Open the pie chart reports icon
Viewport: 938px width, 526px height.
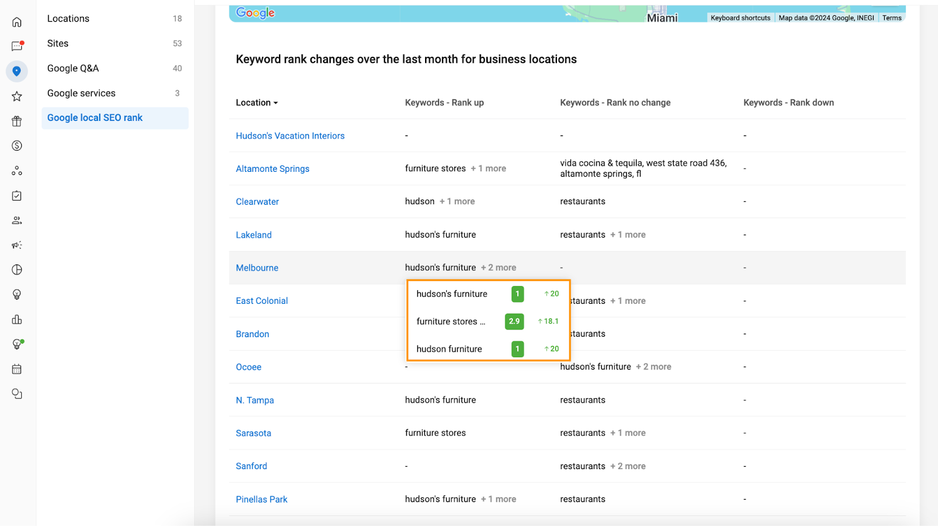click(17, 270)
